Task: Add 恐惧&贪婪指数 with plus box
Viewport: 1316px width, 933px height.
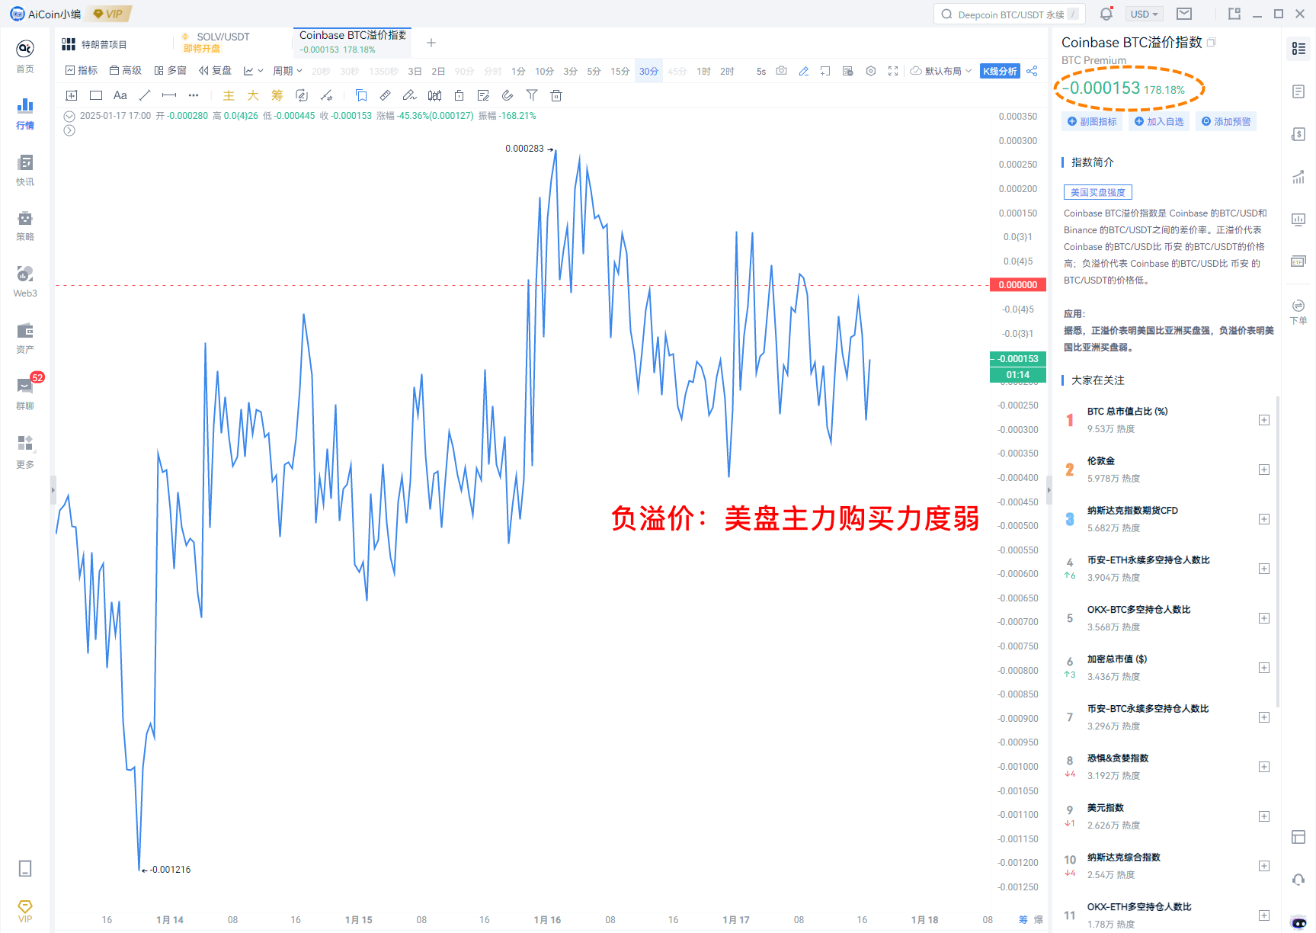Action: (x=1264, y=767)
